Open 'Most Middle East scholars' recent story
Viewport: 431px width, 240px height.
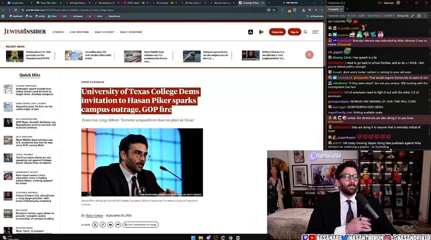[x=146, y=56]
